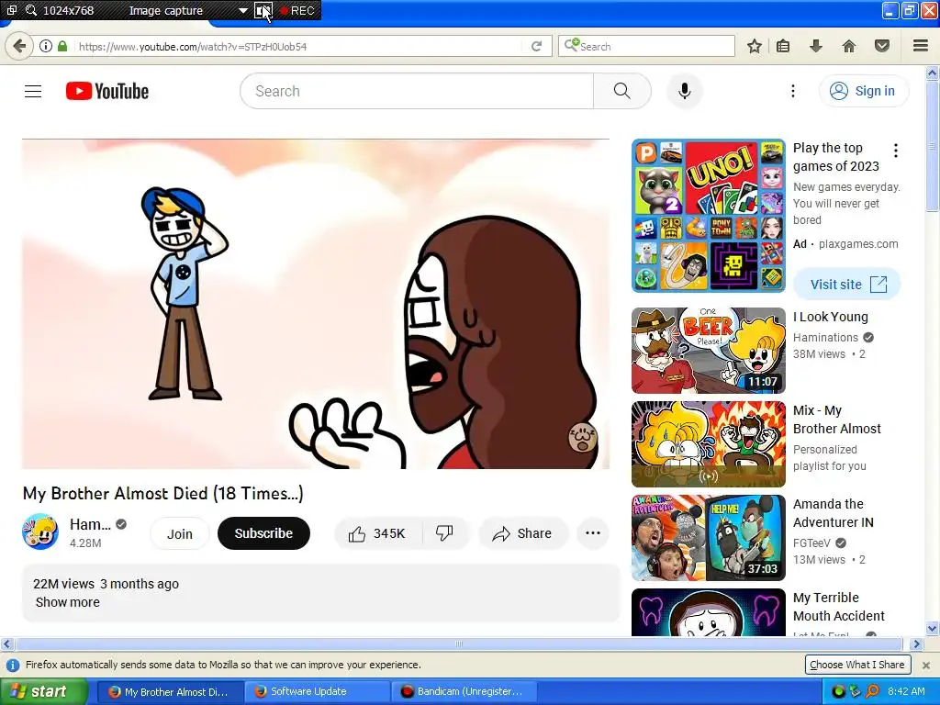Open more actions ellipsis below the video
The height and width of the screenshot is (705, 940).
click(x=593, y=533)
